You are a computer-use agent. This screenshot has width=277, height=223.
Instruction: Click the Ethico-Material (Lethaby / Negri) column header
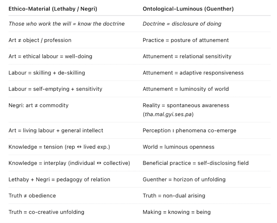(x=53, y=9)
